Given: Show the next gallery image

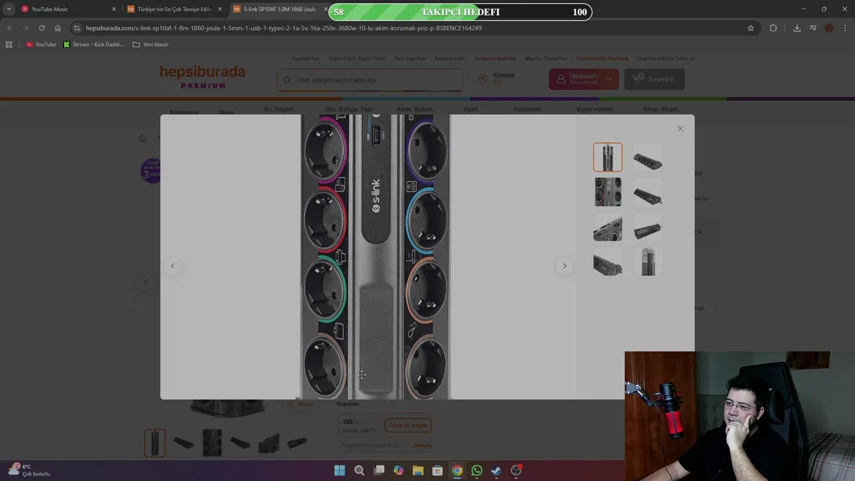Looking at the screenshot, I should tap(564, 266).
